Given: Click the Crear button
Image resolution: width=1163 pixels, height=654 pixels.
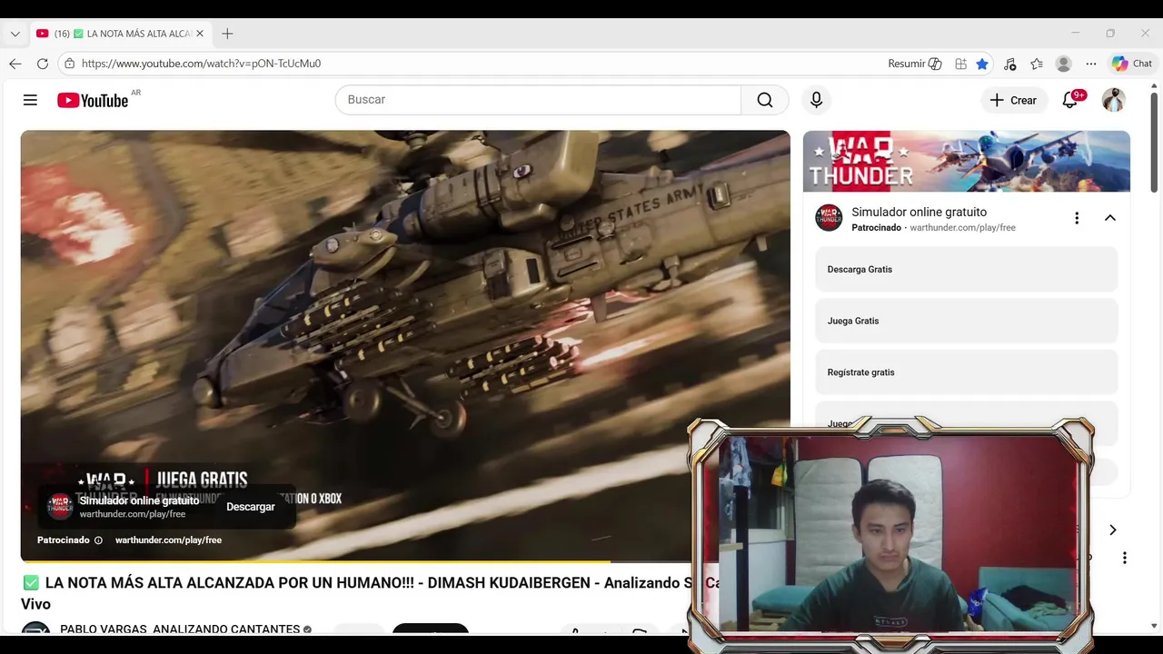Looking at the screenshot, I should coord(1013,100).
